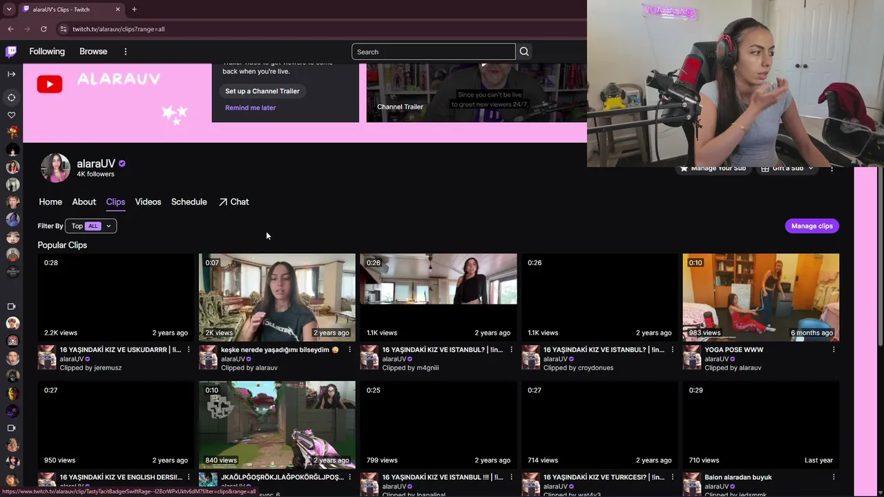Open the Top ALL filter dropdown
The width and height of the screenshot is (884, 497).
[90, 226]
